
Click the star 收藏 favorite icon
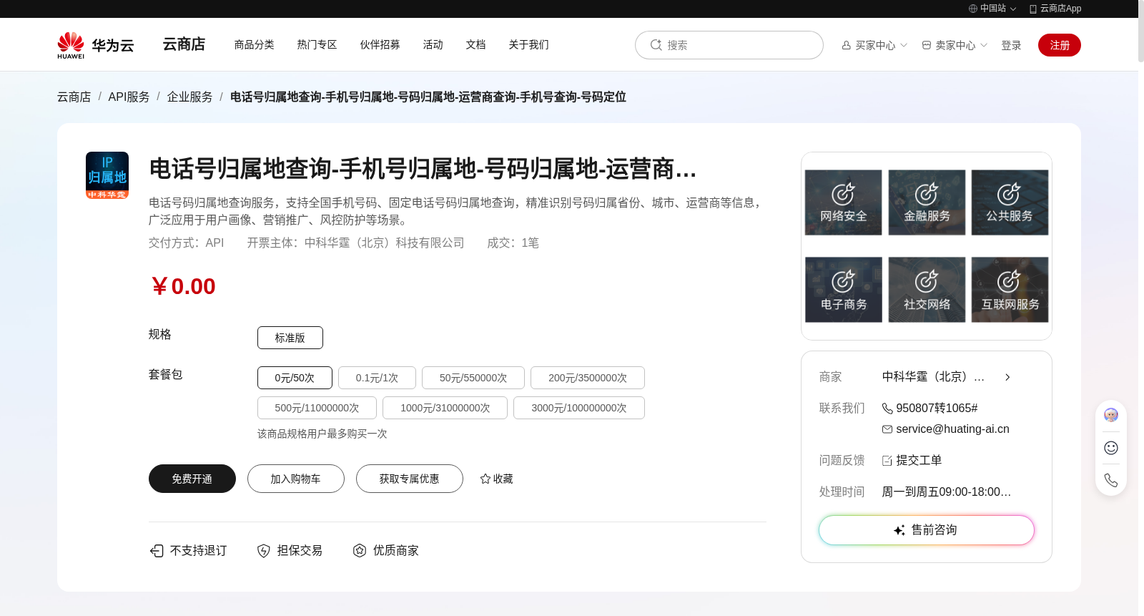tap(485, 479)
